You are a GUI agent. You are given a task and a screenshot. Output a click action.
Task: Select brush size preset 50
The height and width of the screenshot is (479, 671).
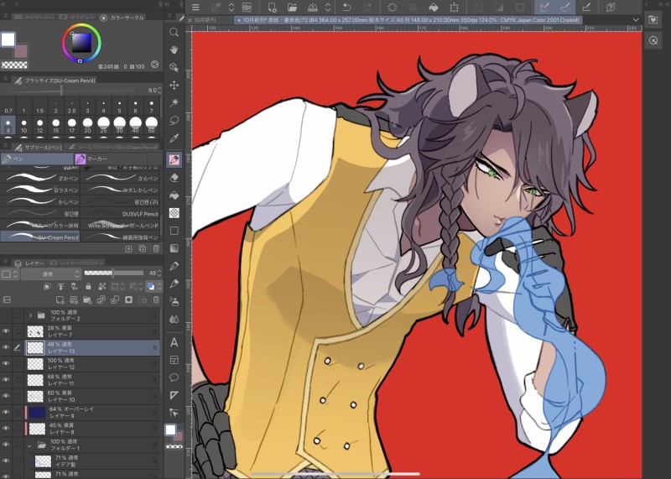point(152,126)
